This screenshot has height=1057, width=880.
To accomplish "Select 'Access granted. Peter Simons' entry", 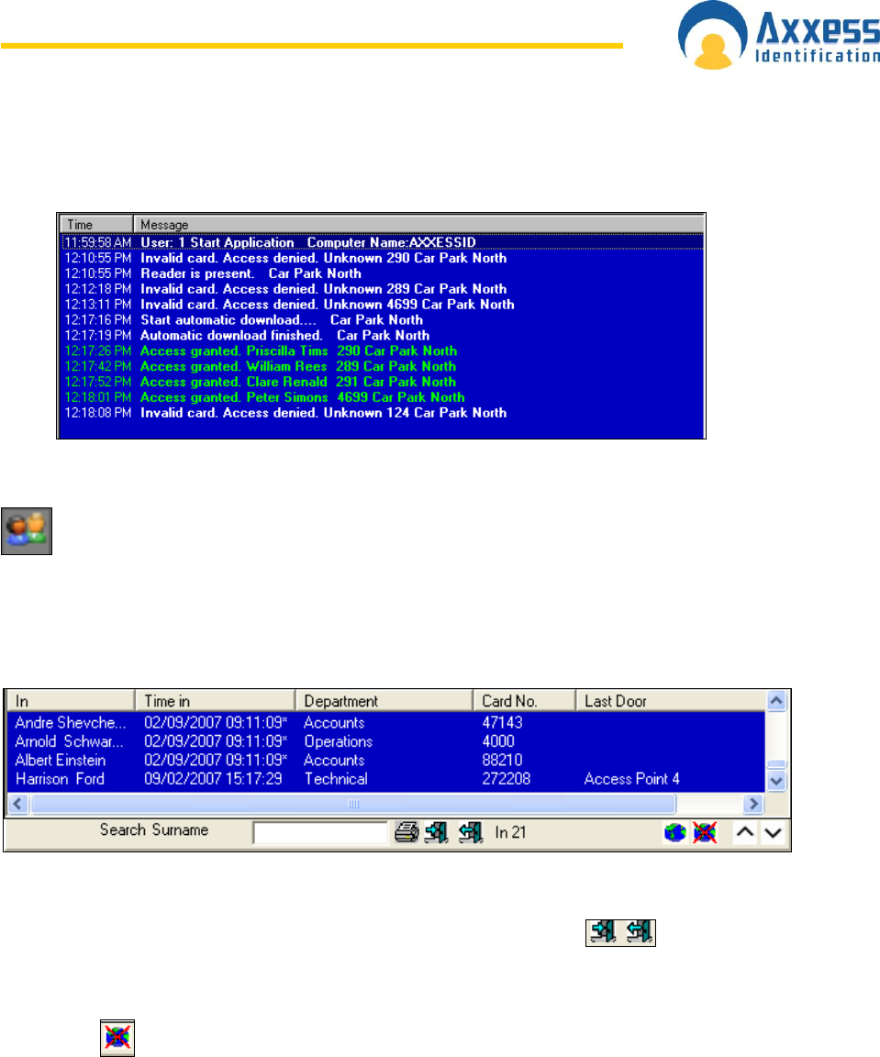I will tap(383, 397).
